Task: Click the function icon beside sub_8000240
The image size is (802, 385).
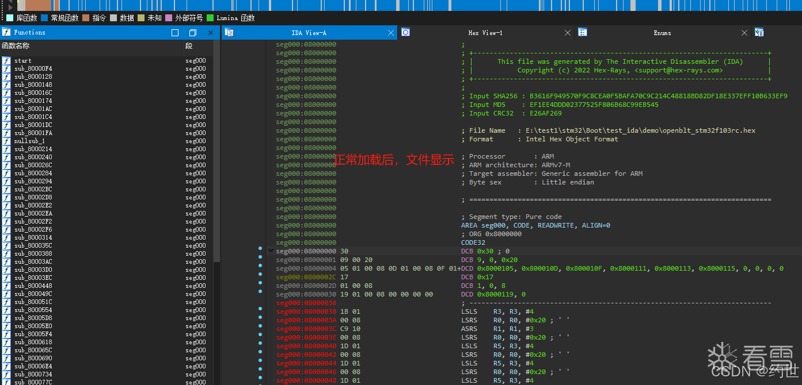Action: pyautogui.click(x=6, y=157)
